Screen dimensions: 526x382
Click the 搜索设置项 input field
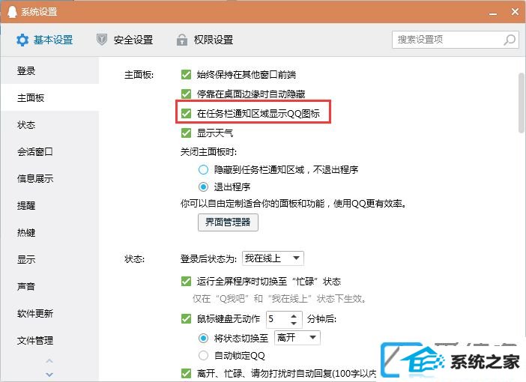pos(450,40)
